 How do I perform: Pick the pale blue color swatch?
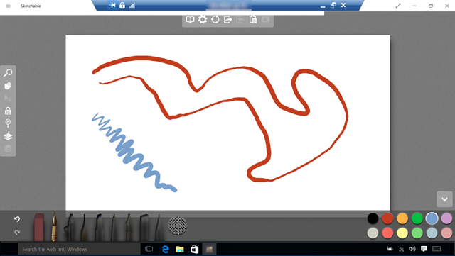click(432, 233)
